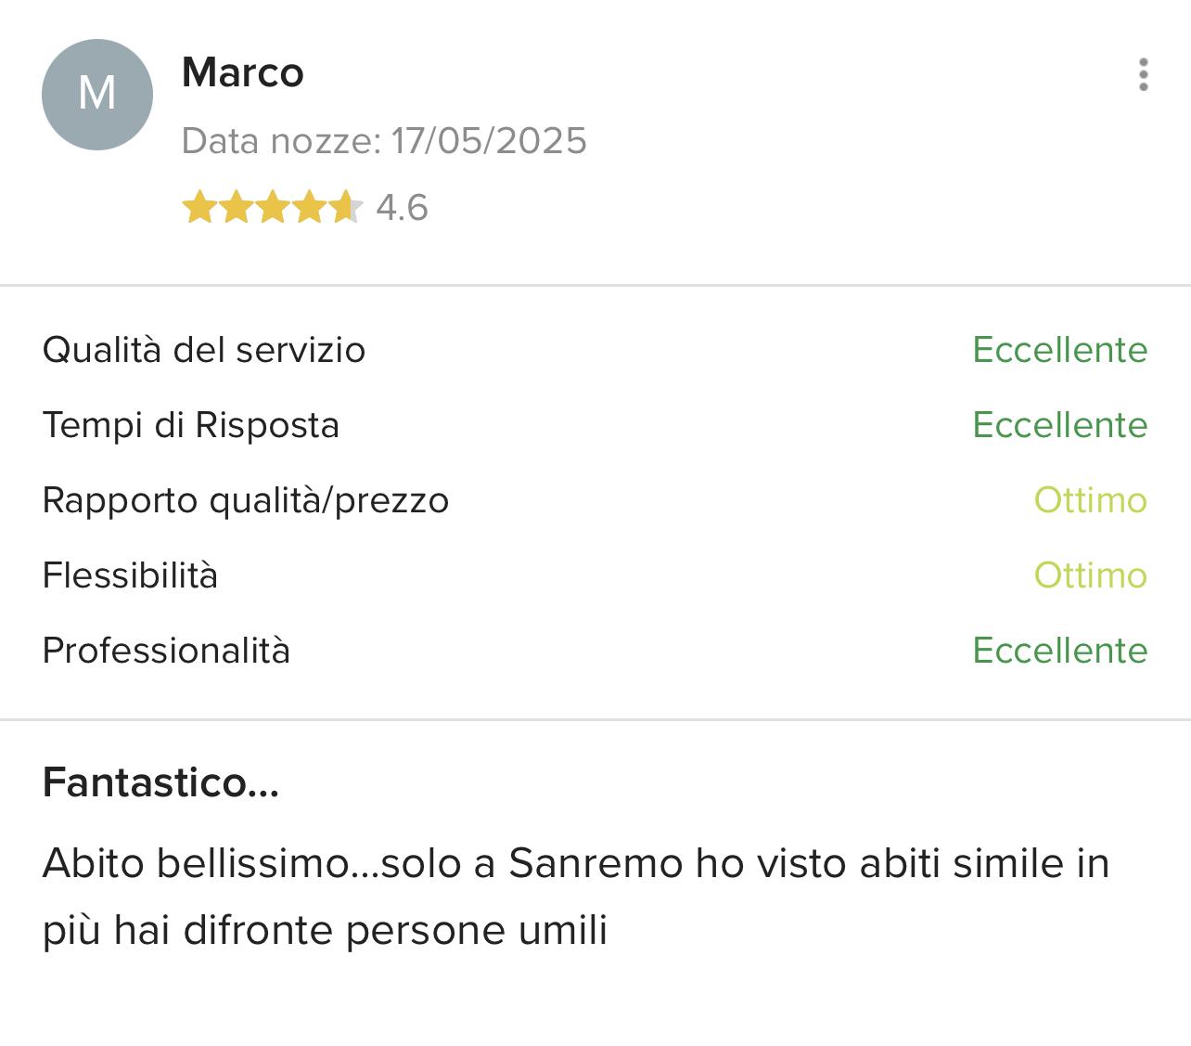Click Eccellente next to Tempi di Risposta

[x=1059, y=425]
